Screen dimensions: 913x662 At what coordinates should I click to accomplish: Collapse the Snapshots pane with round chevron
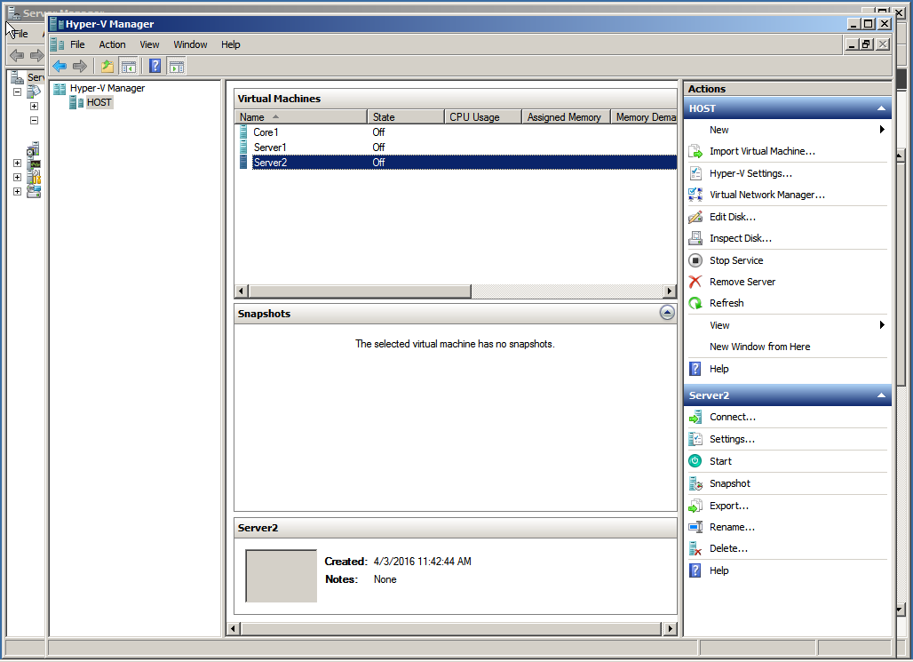point(667,313)
